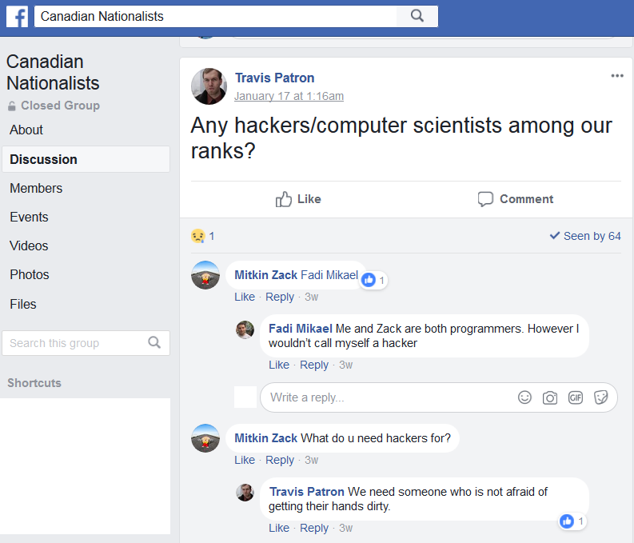Type in the Write a reply field
Viewport: 634px width, 543px height.
(x=384, y=397)
